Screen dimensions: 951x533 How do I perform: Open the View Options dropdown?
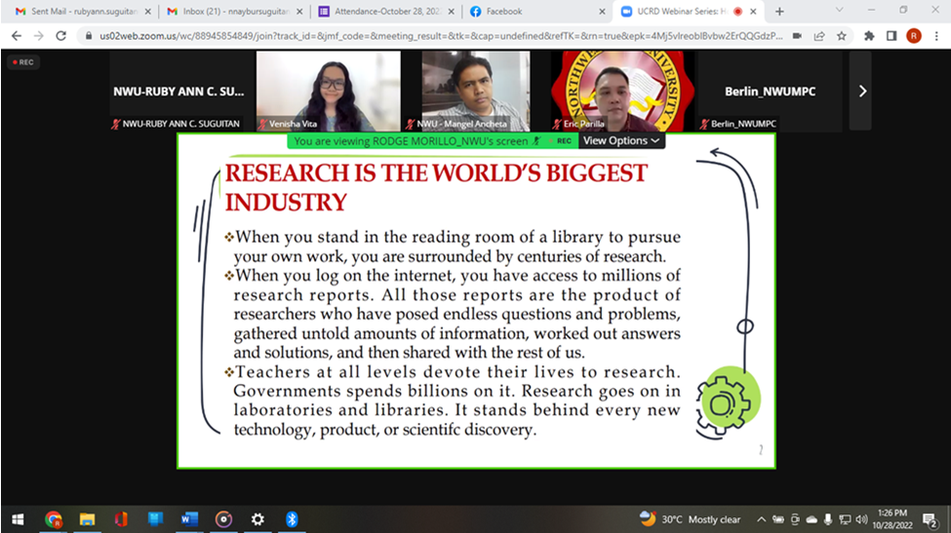pyautogui.click(x=621, y=140)
